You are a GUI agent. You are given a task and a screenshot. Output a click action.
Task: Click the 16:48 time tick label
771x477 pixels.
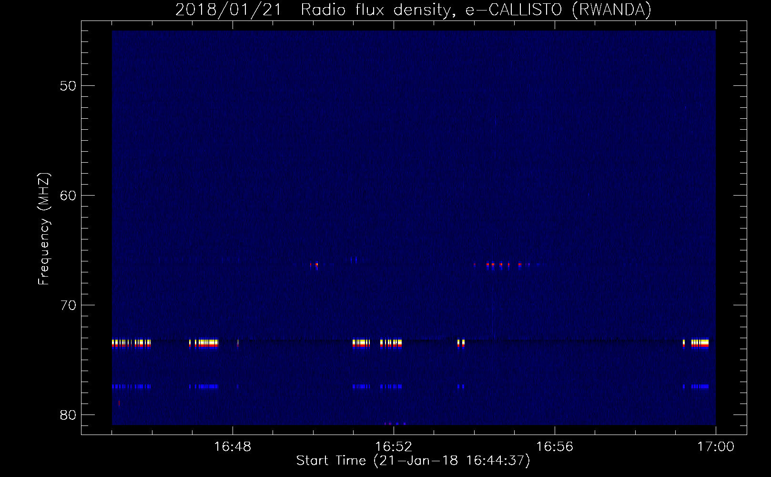click(233, 447)
